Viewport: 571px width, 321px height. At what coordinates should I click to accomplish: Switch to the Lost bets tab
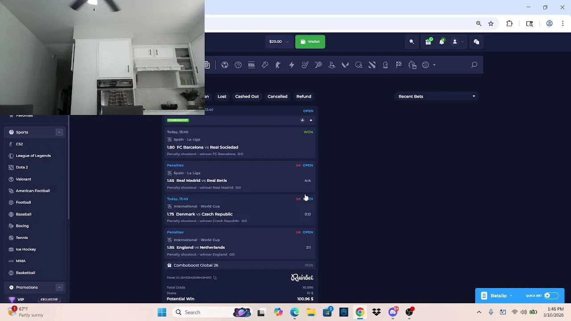click(x=222, y=96)
